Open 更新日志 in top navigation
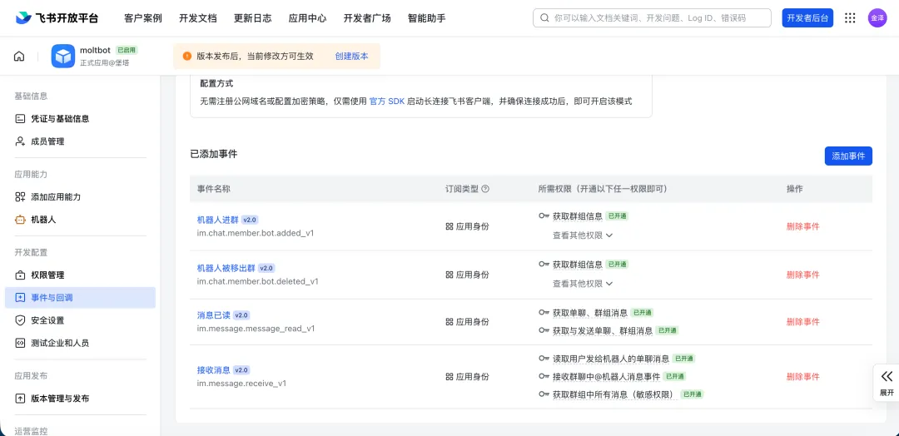 (x=253, y=17)
